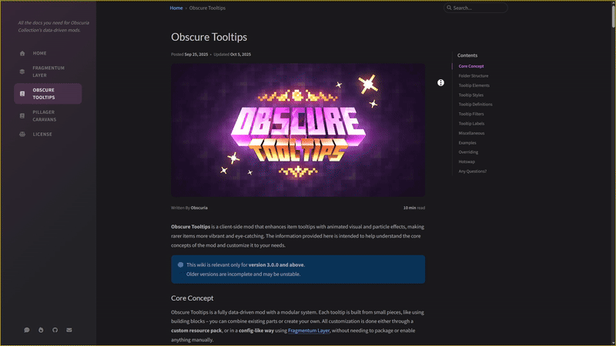Viewport: 616px width, 346px height.
Task: Click the Fragmentum Layer stack icon
Action: pos(22,72)
